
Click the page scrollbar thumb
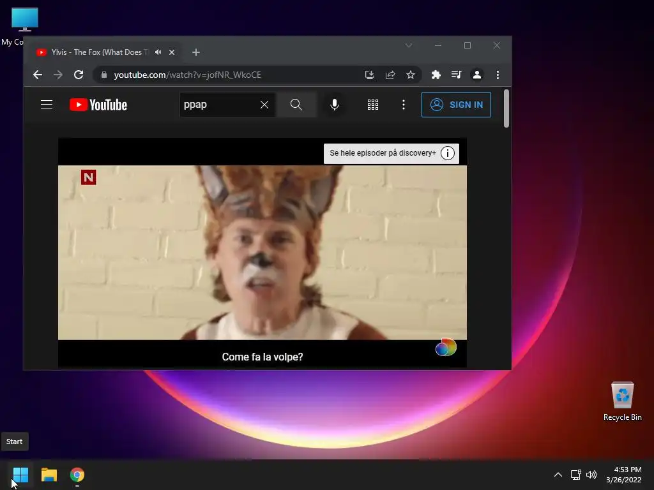point(506,108)
